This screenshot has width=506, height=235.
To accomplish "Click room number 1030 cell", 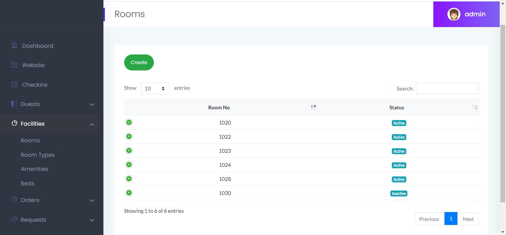I will [x=225, y=193].
